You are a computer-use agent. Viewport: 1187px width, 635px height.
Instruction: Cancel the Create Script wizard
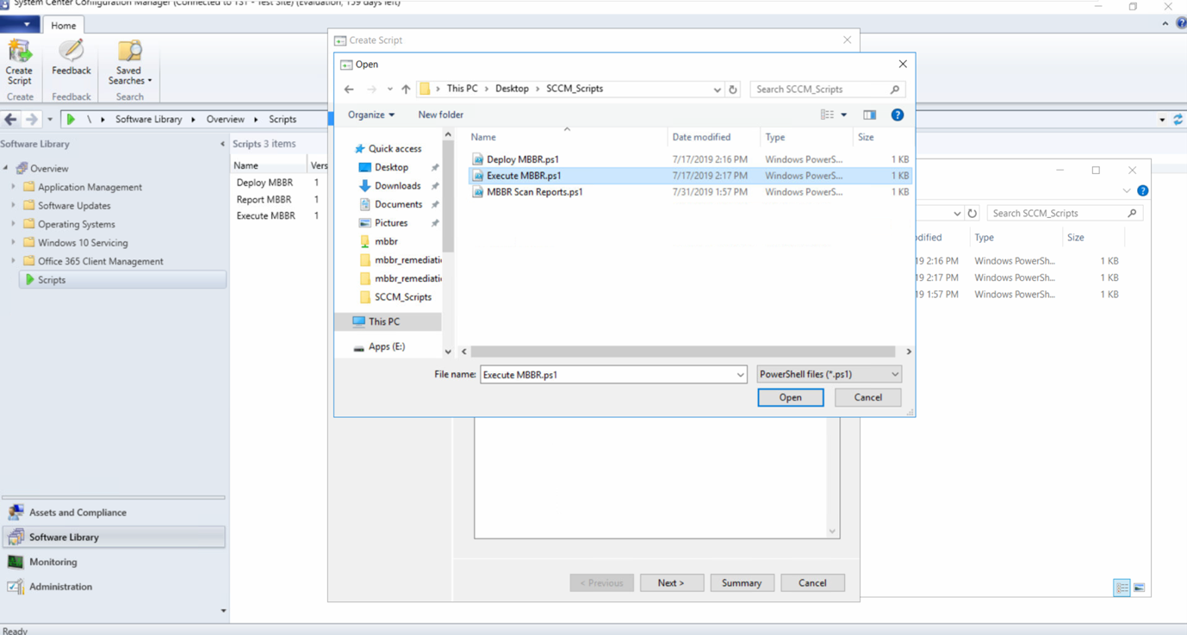click(x=812, y=583)
